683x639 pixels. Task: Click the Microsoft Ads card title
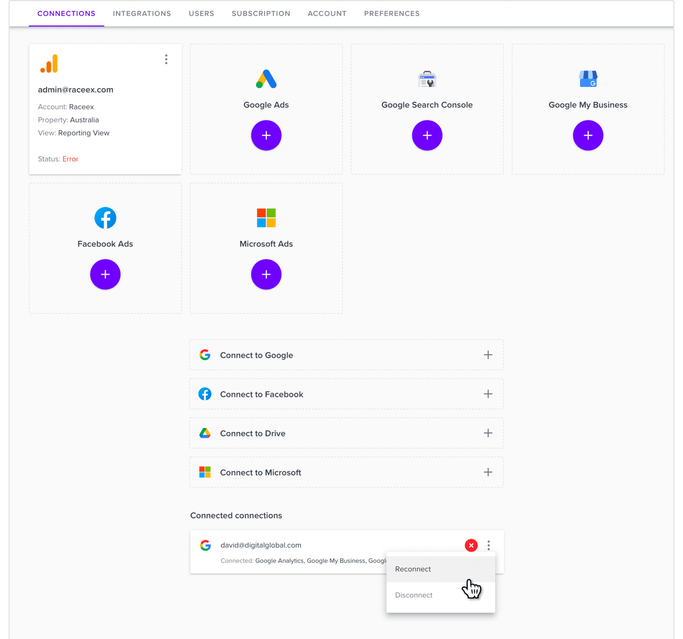coord(266,244)
